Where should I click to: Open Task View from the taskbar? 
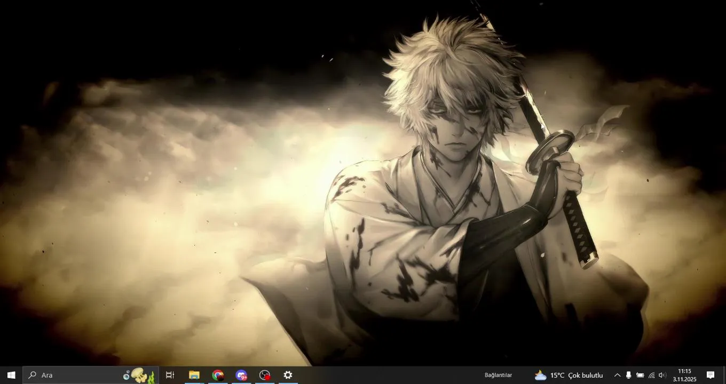click(x=170, y=375)
